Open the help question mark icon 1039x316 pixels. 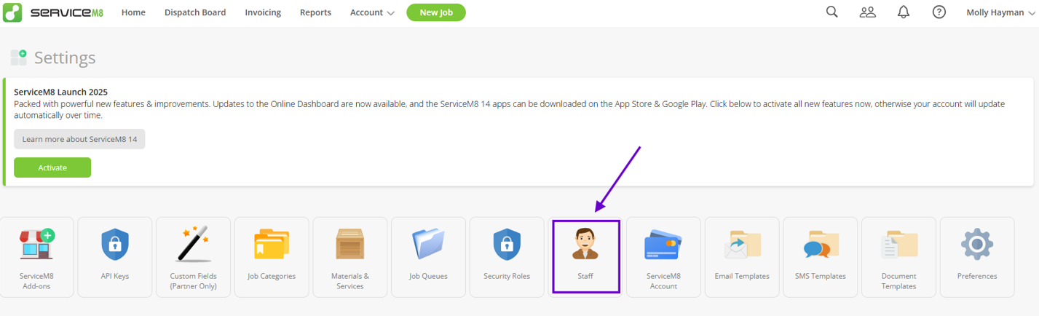[939, 12]
